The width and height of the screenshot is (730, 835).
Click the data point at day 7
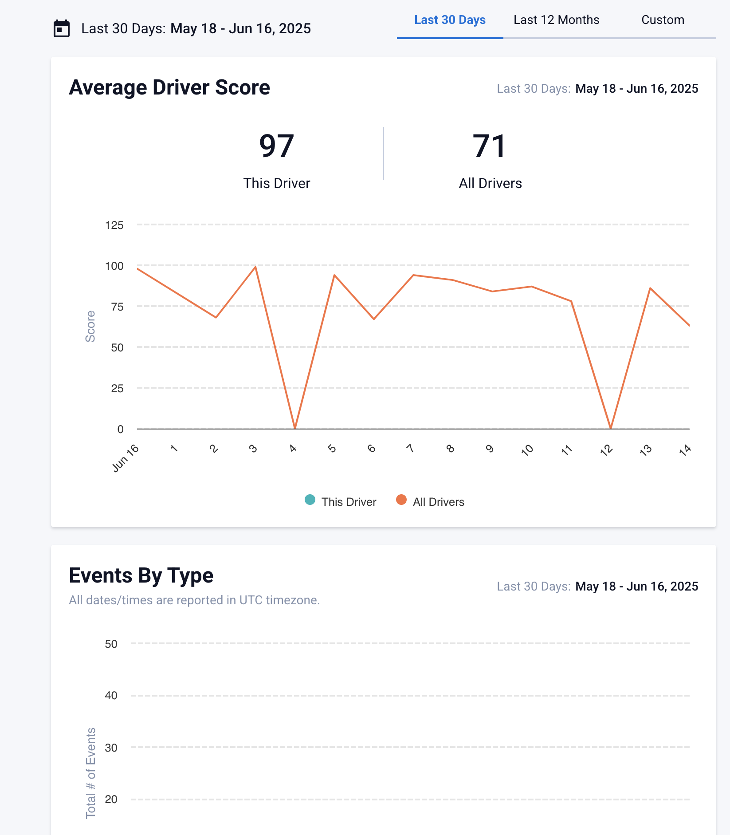coord(413,275)
